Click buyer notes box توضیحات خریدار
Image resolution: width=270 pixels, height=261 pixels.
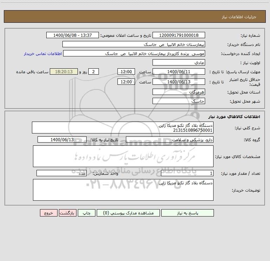pyautogui.click(x=123, y=190)
